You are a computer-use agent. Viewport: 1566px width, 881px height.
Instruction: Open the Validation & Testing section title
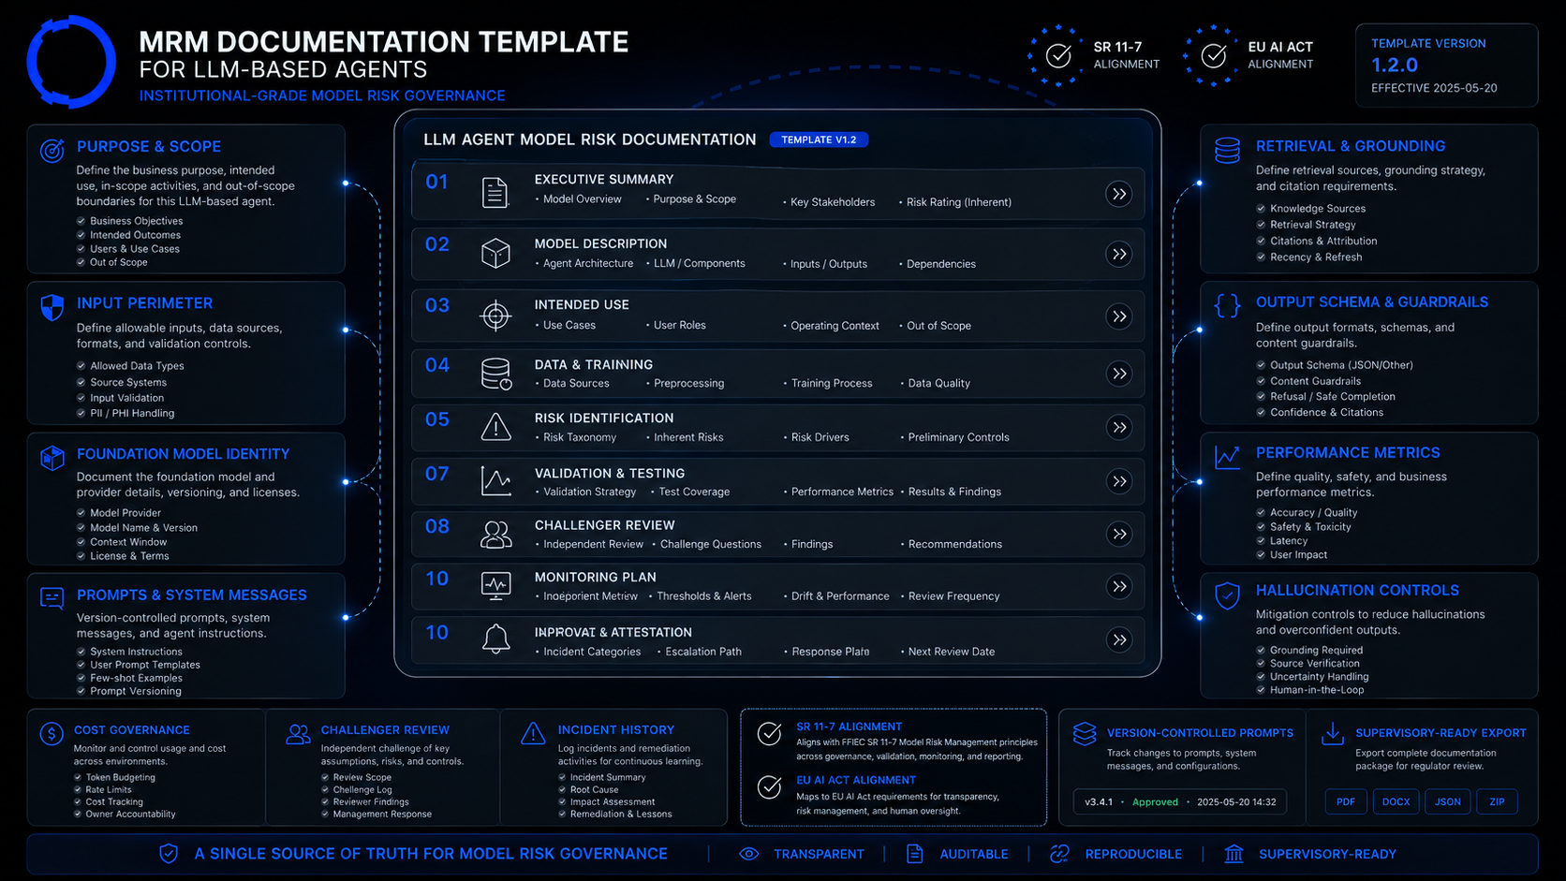610,473
